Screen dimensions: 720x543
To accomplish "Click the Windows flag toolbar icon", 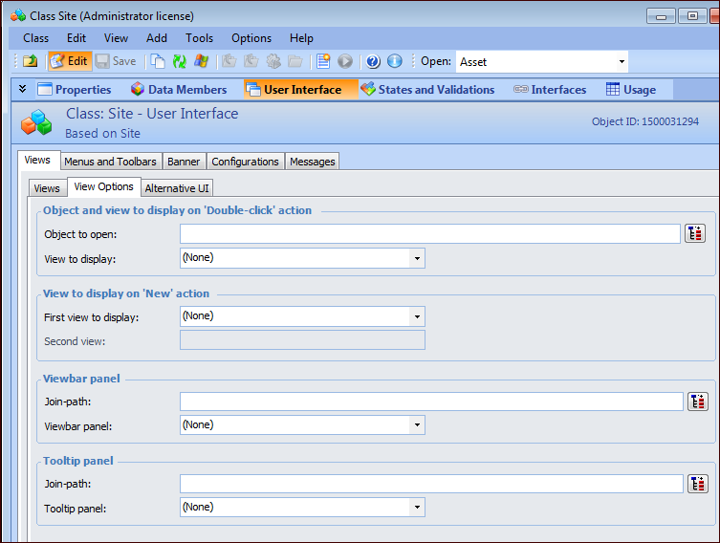I will [x=201, y=61].
